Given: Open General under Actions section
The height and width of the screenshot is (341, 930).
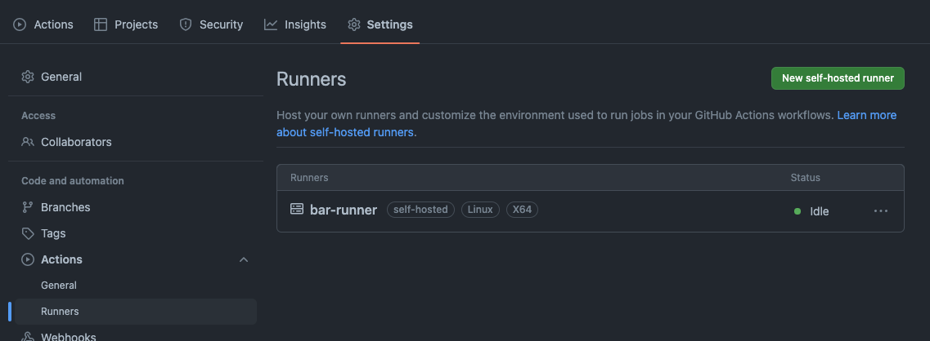Looking at the screenshot, I should pos(135,286).
